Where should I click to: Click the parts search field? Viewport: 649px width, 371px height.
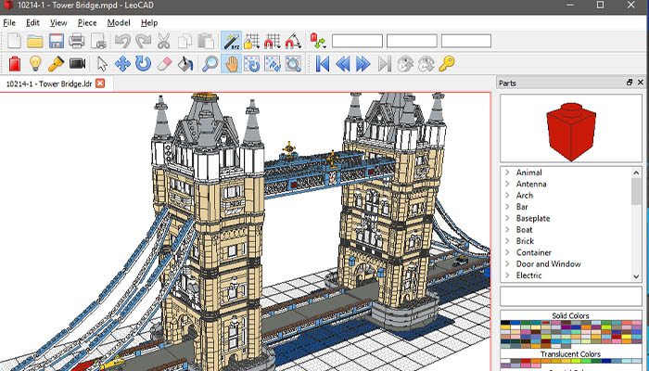coord(569,297)
